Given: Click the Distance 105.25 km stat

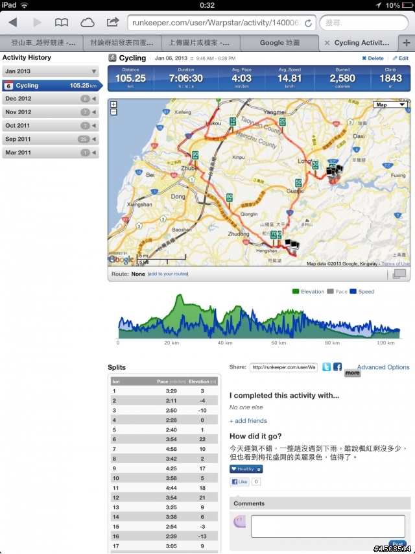Looking at the screenshot, I should click(131, 78).
